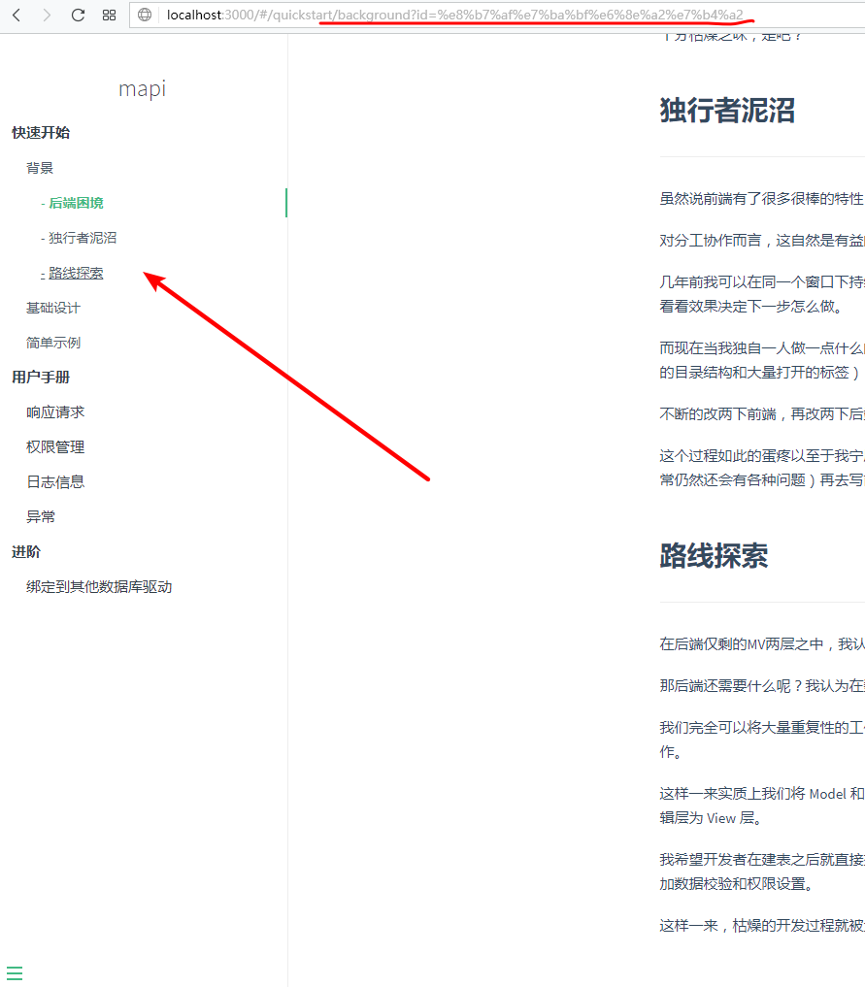Click paragraph starting 我们完全可以将大量重复性

click(x=762, y=740)
